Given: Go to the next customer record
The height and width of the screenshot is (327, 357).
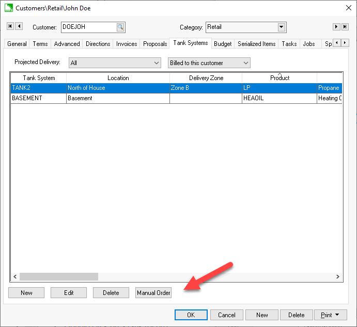Looking at the screenshot, I should (x=336, y=26).
